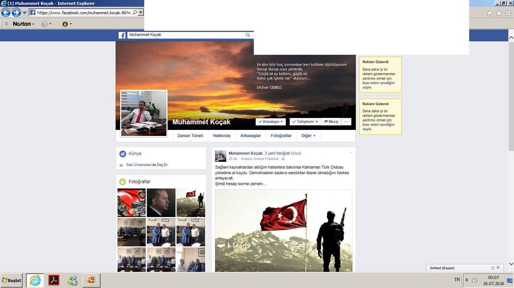Open the large flag and soldier post image

pyautogui.click(x=284, y=231)
